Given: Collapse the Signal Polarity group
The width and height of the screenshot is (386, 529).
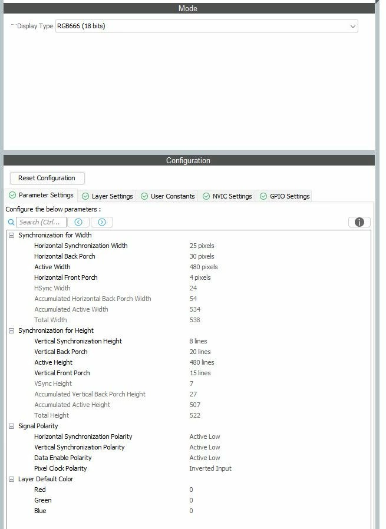Looking at the screenshot, I should tap(11, 426).
